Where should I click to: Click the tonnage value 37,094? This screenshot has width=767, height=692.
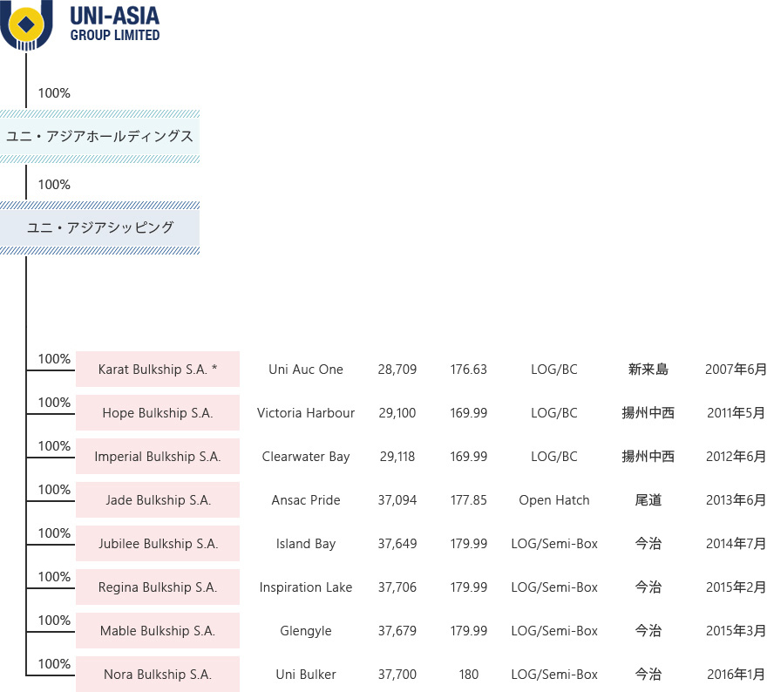397,499
